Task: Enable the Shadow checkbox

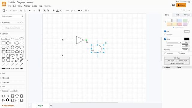Action: coord(165,53)
